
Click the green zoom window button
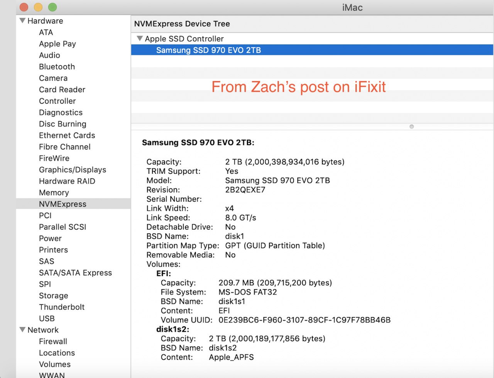(x=52, y=7)
